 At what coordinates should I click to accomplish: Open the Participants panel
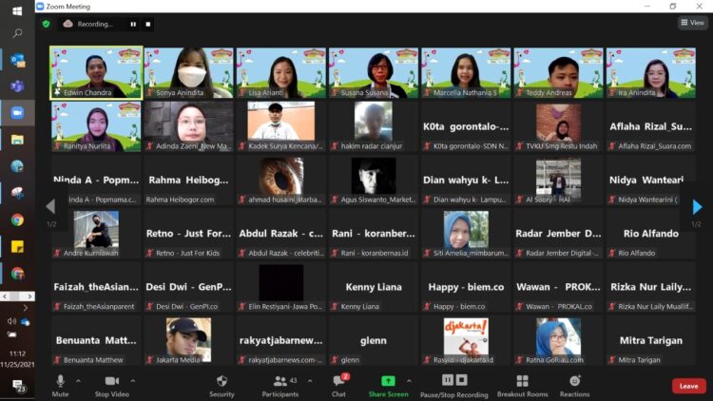click(279, 383)
